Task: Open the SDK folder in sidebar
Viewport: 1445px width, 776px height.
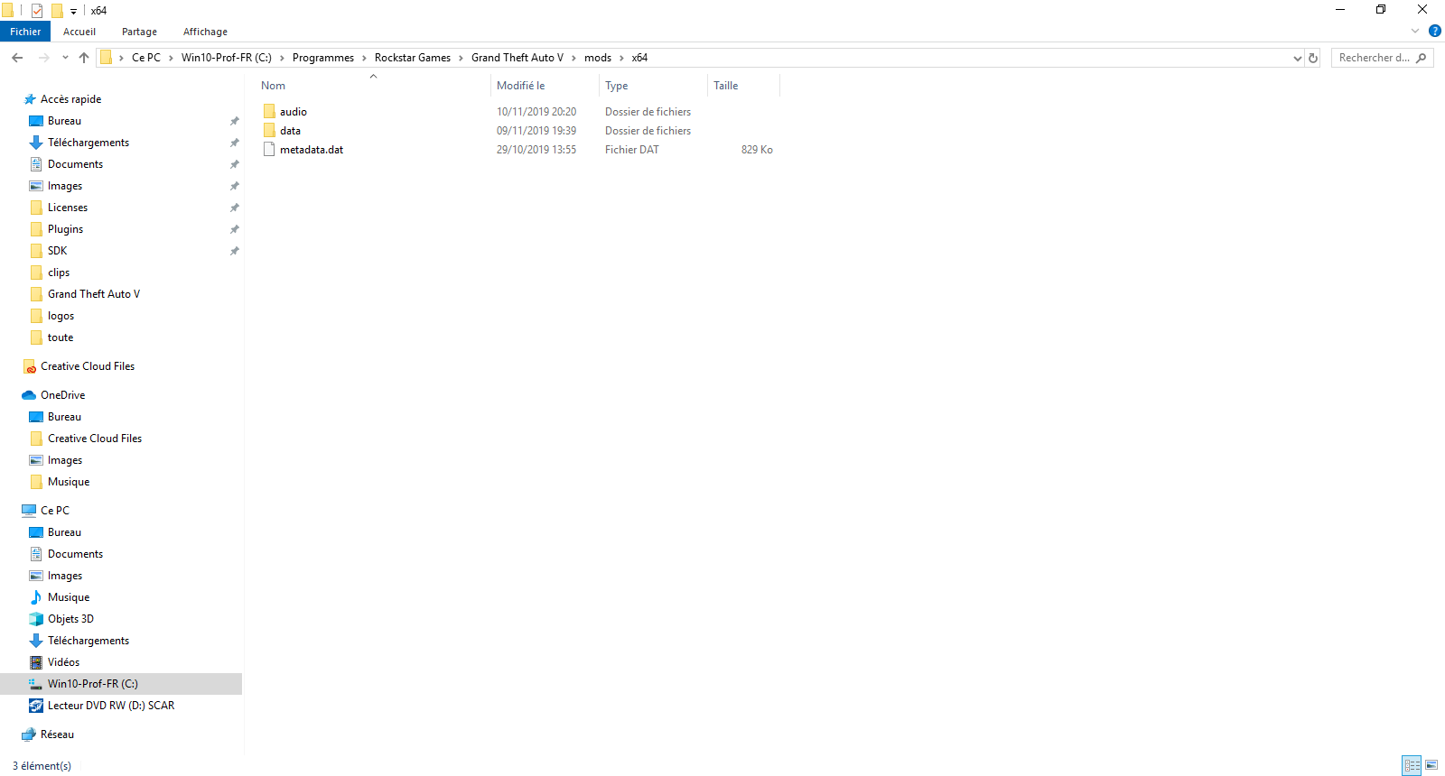Action: click(x=58, y=251)
